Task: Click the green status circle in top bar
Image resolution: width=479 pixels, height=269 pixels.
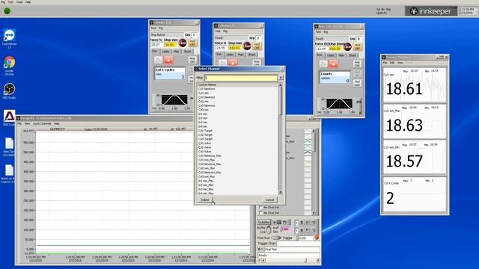Action: click(x=7, y=10)
